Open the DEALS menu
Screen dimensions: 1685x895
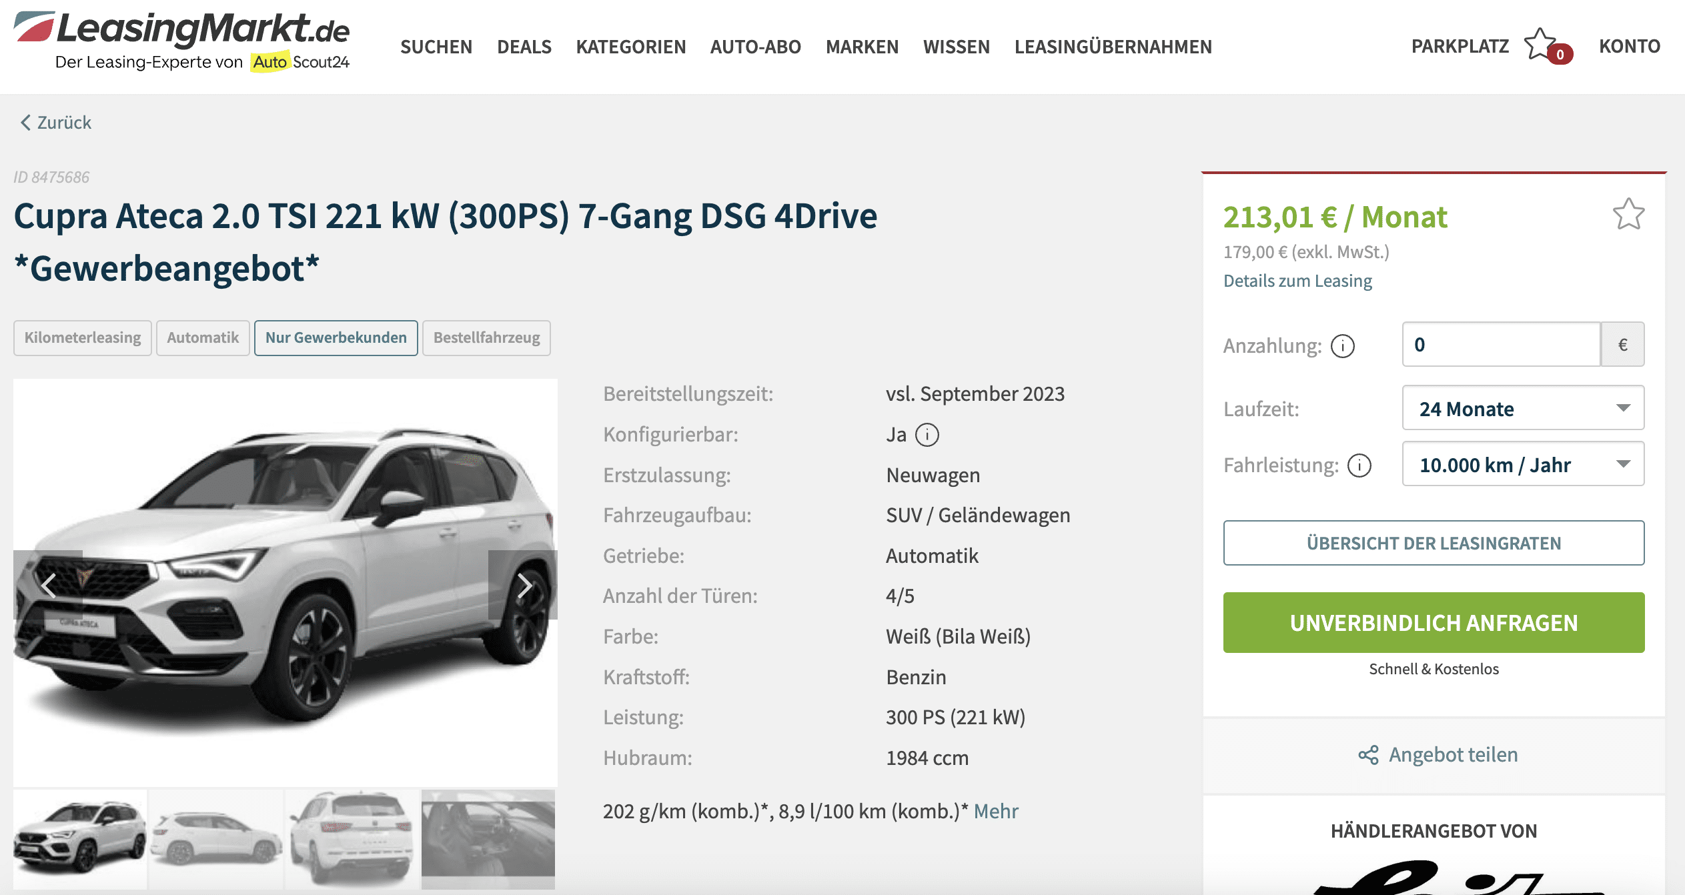click(524, 47)
